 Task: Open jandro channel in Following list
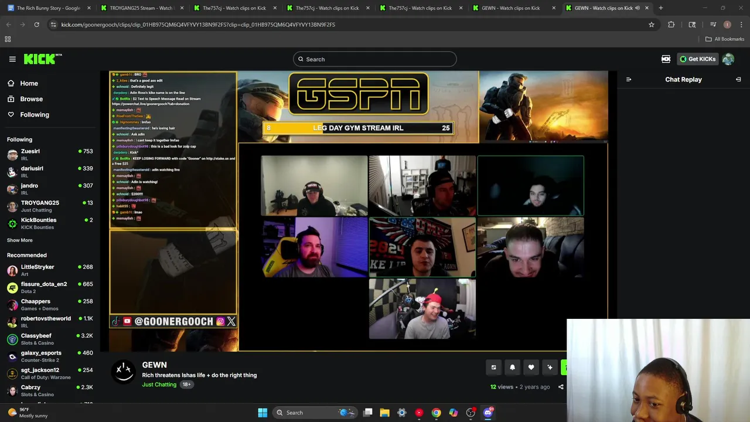[x=50, y=189]
